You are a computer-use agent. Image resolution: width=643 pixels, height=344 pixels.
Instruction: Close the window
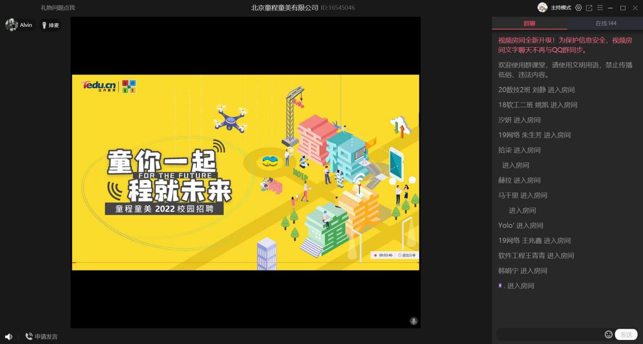(635, 8)
